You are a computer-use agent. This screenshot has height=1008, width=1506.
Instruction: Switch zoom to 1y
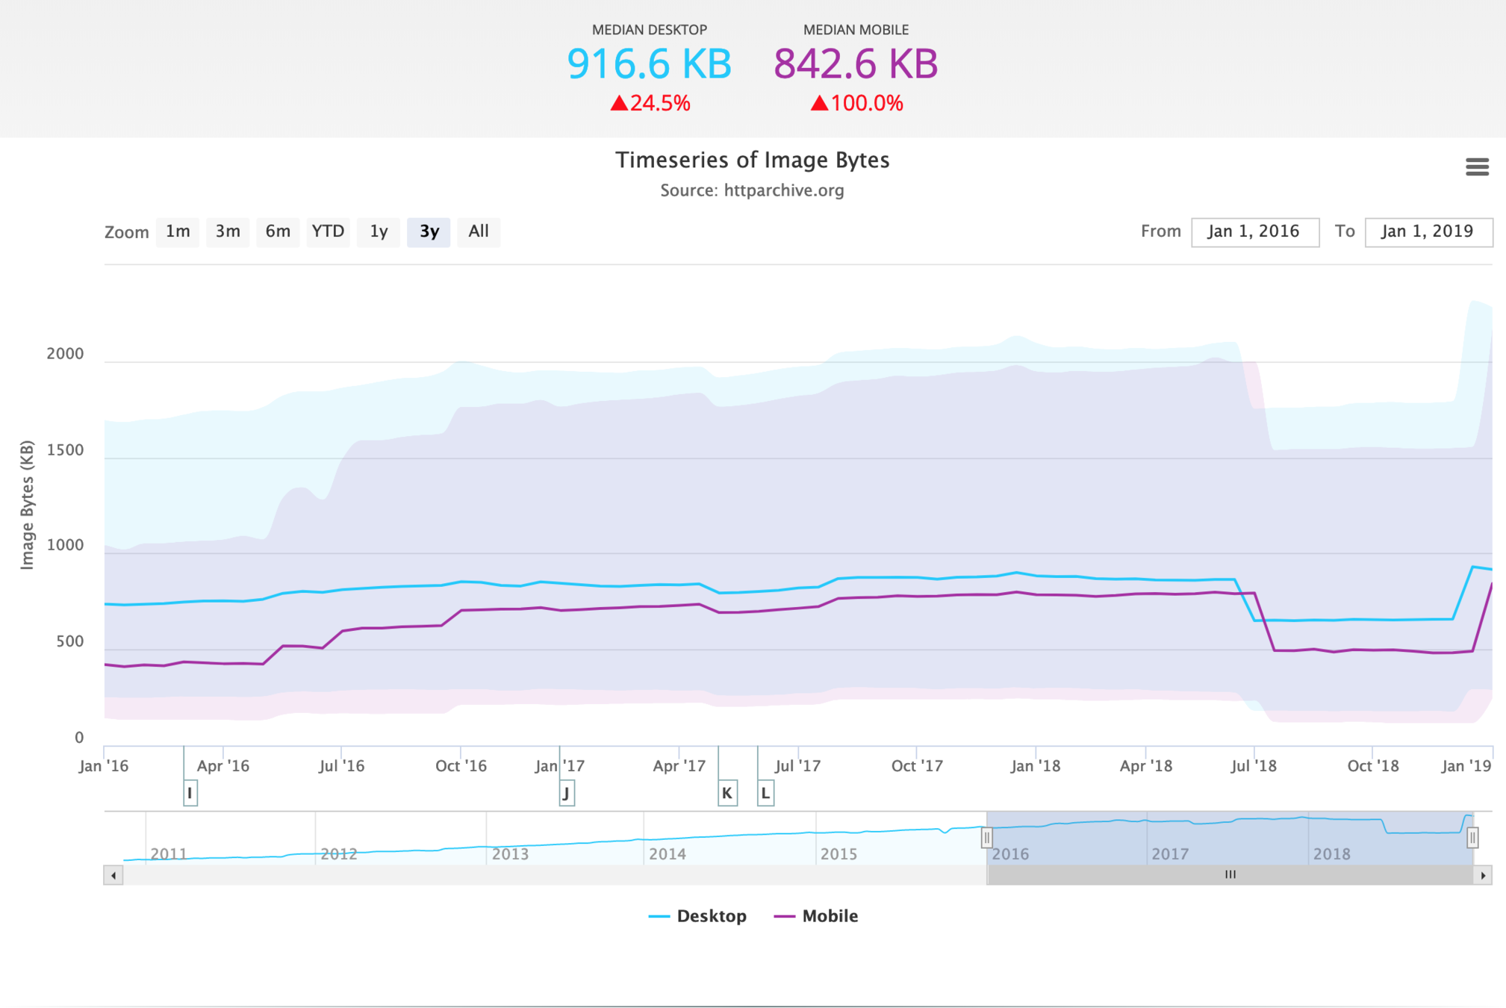pos(379,231)
